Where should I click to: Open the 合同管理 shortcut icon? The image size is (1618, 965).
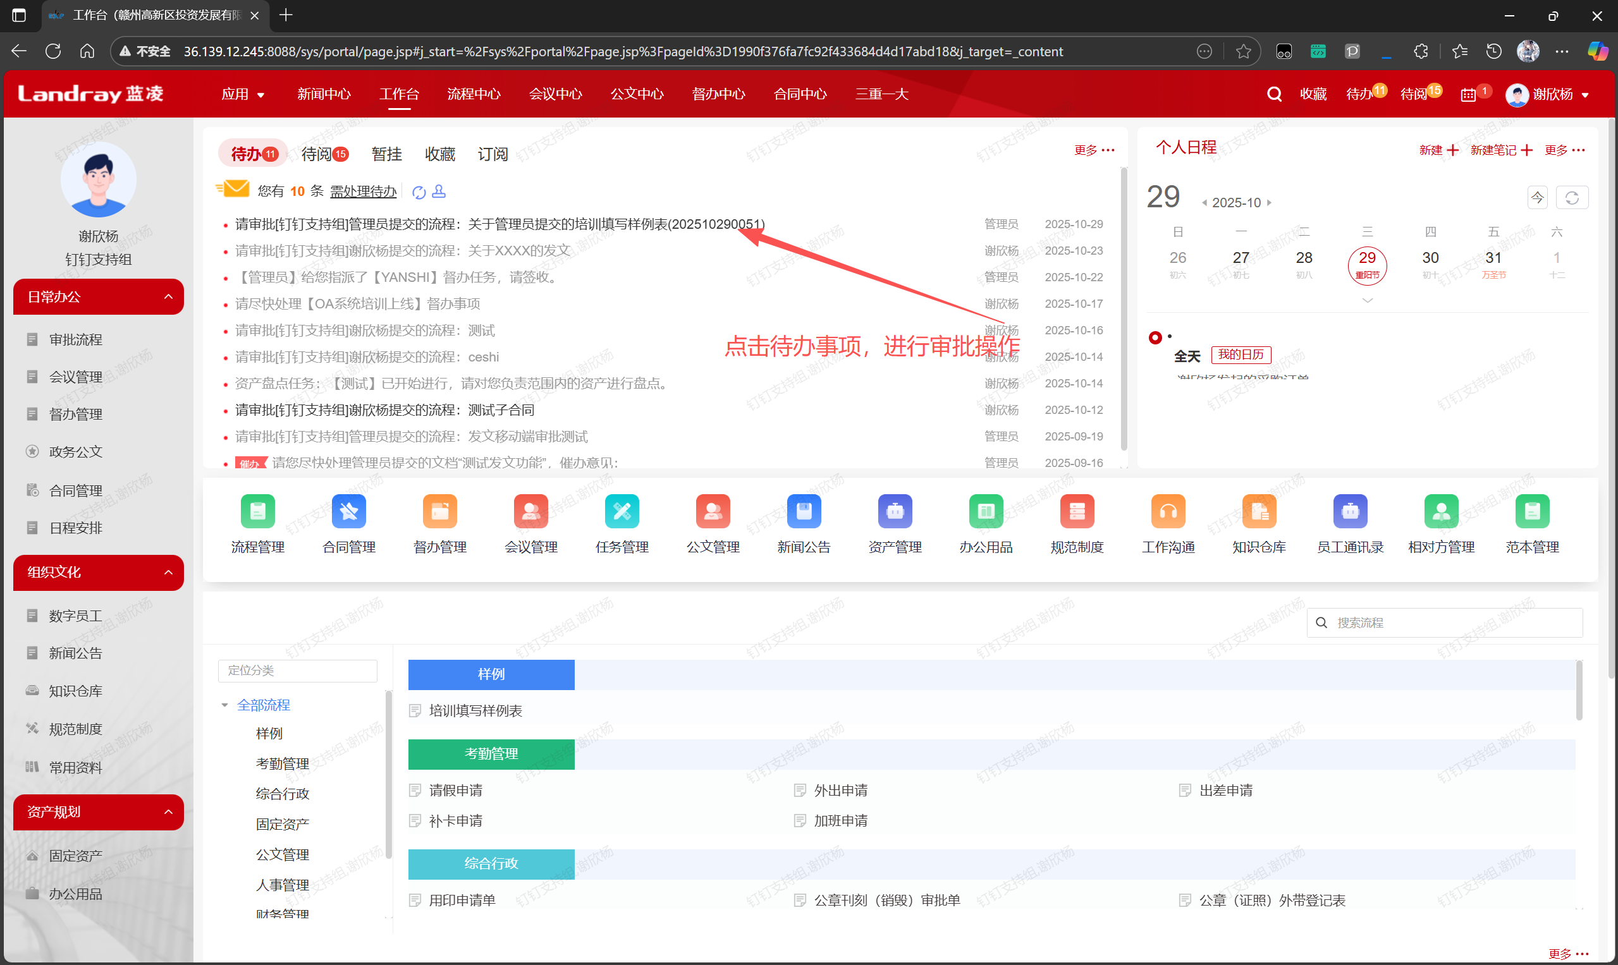(x=349, y=511)
